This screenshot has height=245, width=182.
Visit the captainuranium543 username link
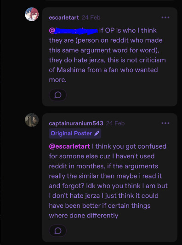(x=76, y=123)
